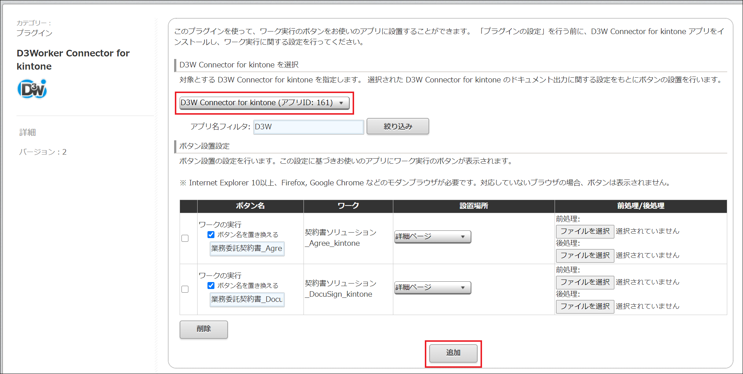Click the バージョン：2 text in sidebar

pyautogui.click(x=43, y=152)
